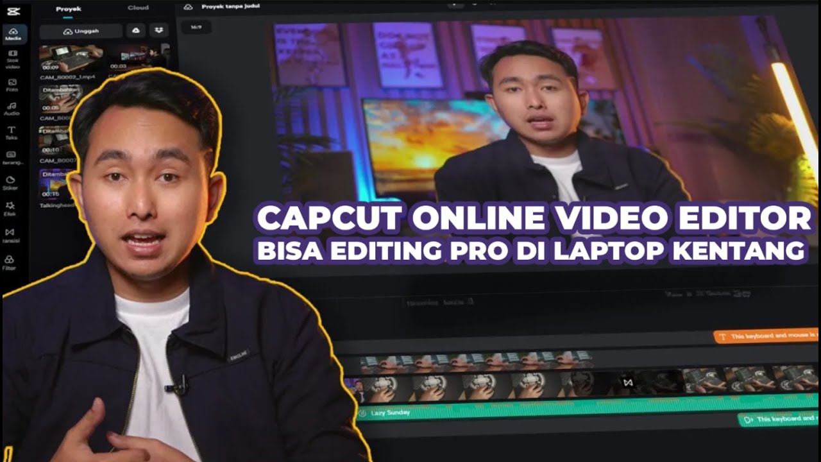Edit the Proyek tanpa judul title
This screenshot has width=821, height=462.
tap(232, 7)
